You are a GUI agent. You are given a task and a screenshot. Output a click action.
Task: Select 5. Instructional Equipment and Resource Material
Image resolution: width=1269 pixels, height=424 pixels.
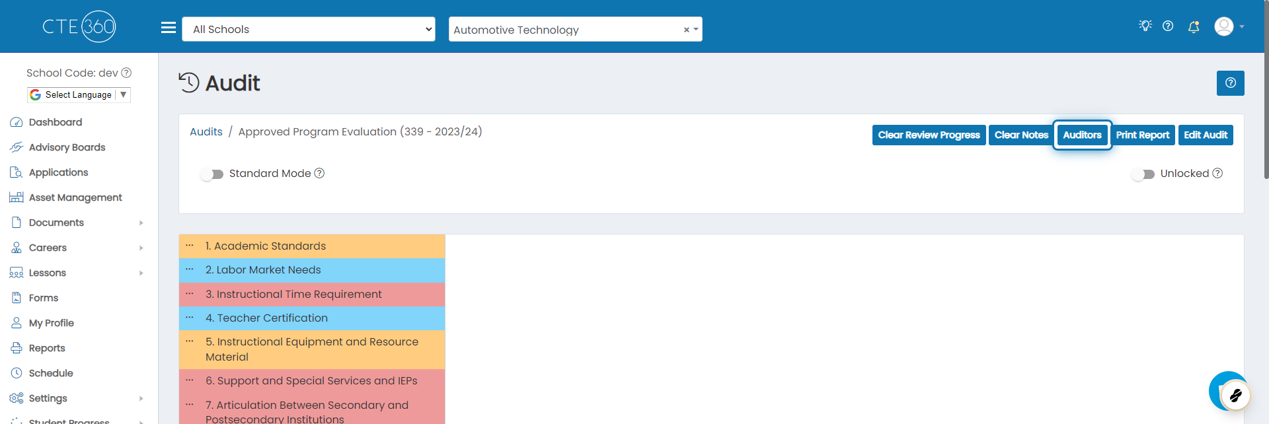coord(312,349)
